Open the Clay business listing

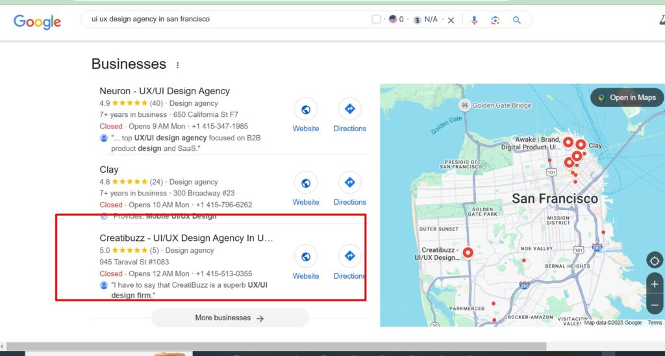click(109, 170)
